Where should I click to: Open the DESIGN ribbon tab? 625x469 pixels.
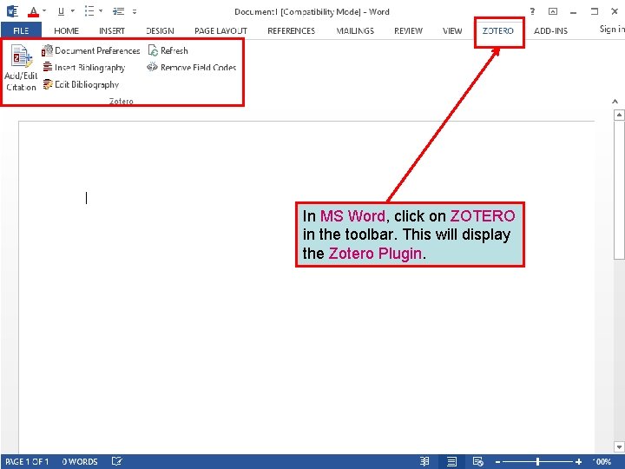160,30
